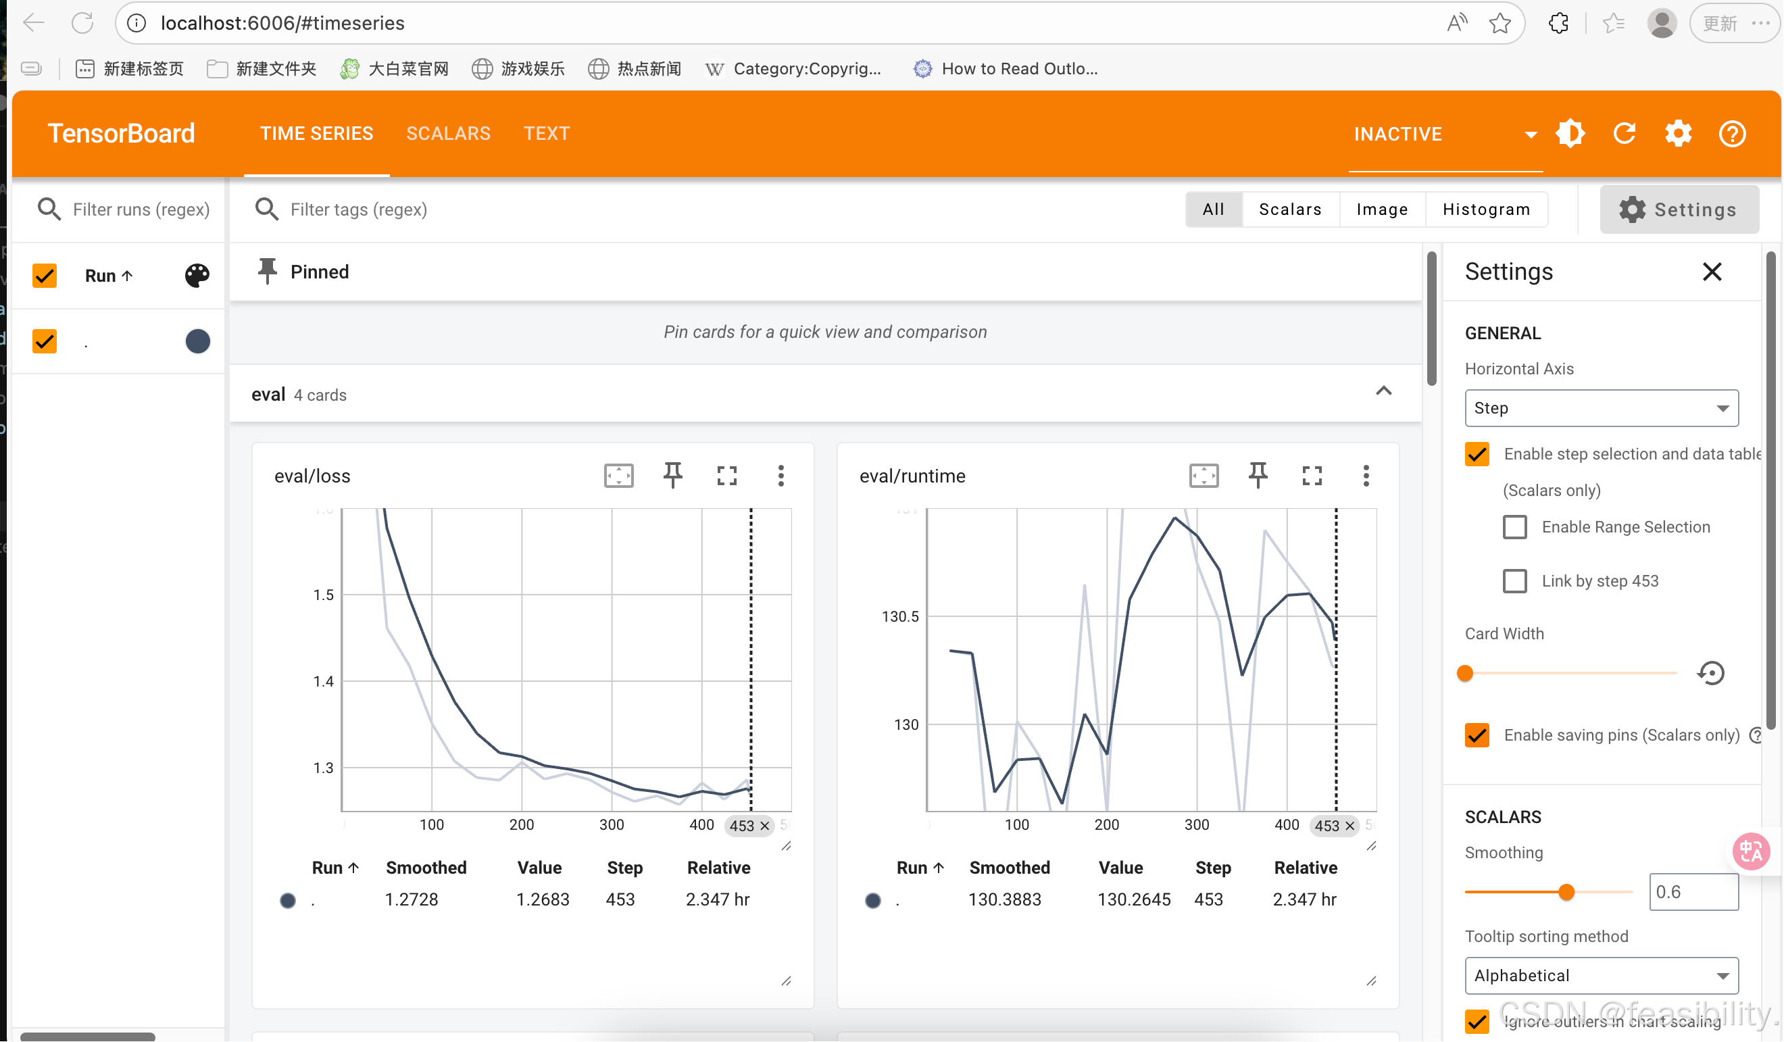Uncheck Enable saving pins option
The height and width of the screenshot is (1042, 1784).
point(1477,735)
